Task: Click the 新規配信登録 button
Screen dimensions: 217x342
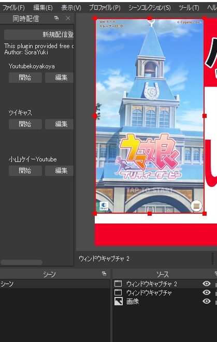Action: coord(39,35)
